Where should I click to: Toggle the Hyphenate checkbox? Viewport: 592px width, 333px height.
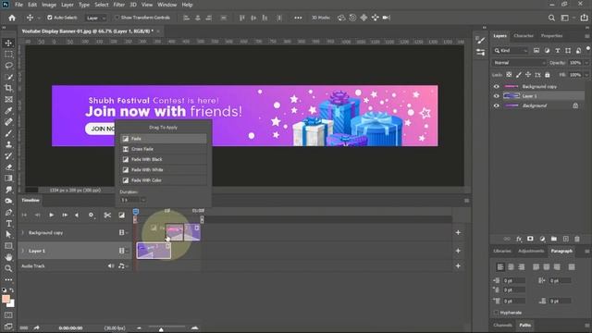(x=496, y=313)
